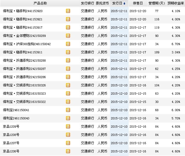Image resolution: width=185 pixels, height=156 pixels.
Task: Click the 售 icon for 京品1207号
Action: [x=68, y=143]
